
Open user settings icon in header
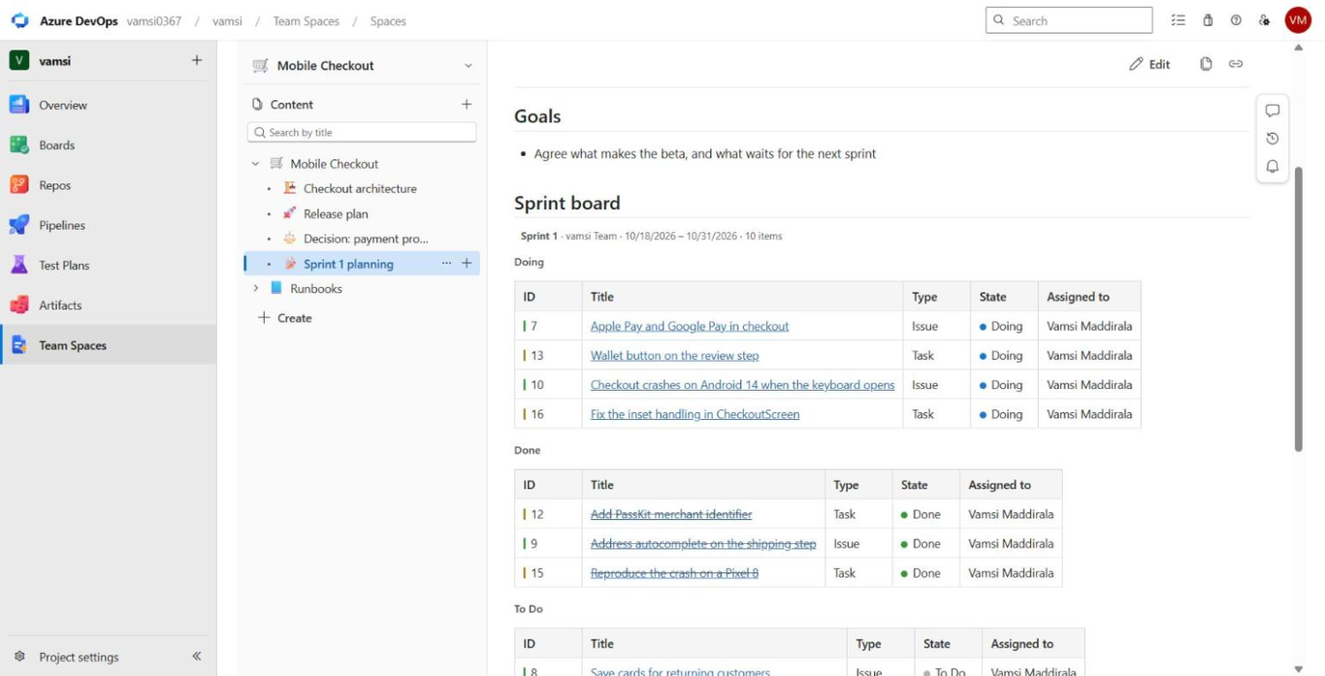click(1264, 20)
